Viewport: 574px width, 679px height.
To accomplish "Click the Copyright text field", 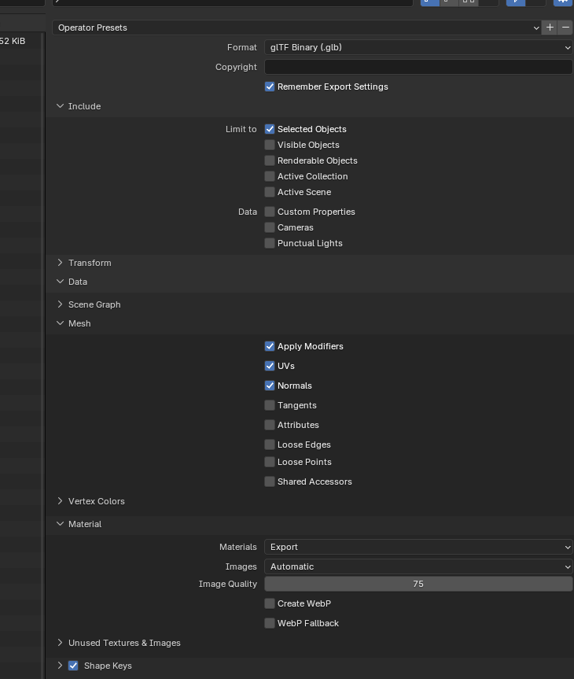I will coord(418,67).
